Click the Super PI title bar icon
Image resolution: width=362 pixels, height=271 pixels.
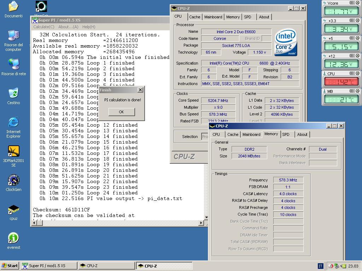[35, 20]
